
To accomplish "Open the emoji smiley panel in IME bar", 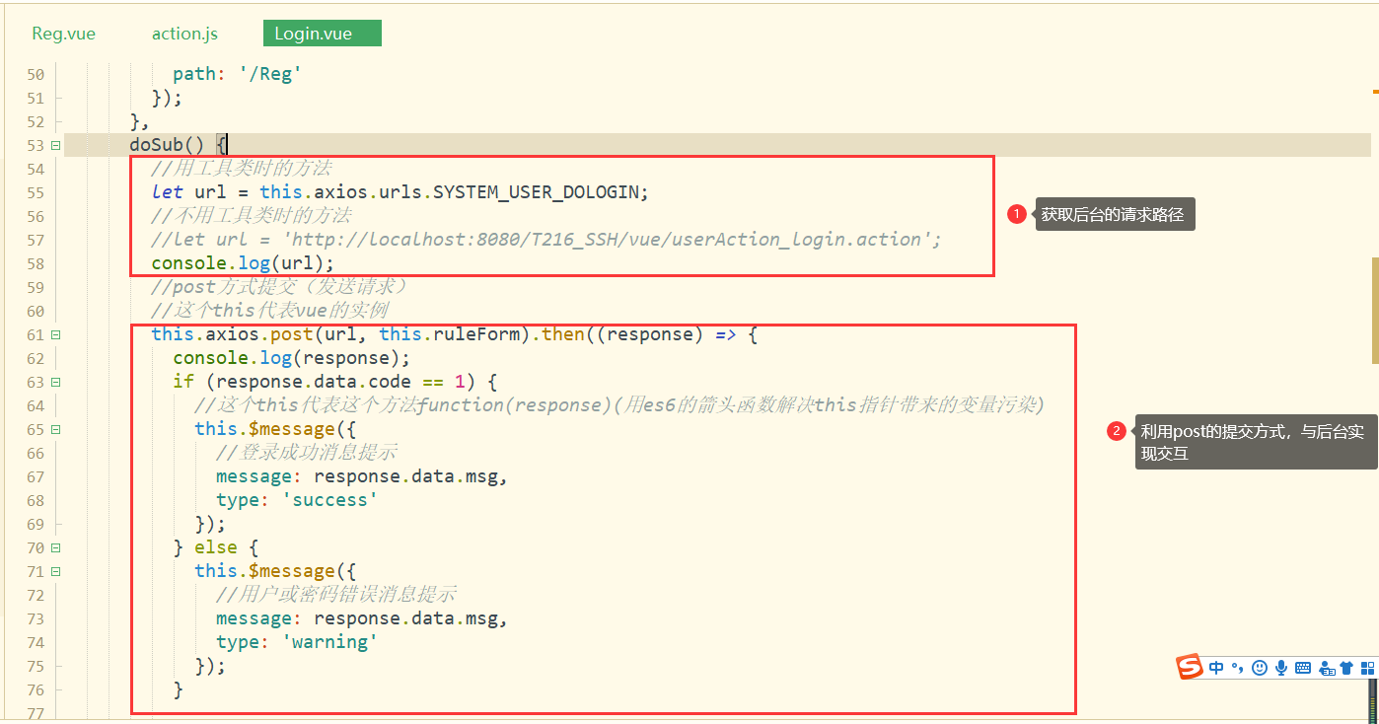I will click(1259, 668).
